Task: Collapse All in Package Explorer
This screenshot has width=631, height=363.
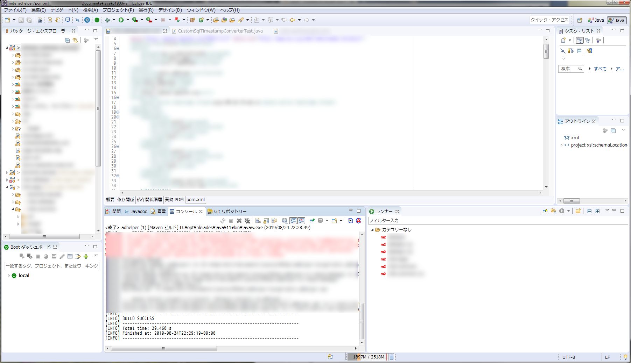Action: click(x=67, y=40)
